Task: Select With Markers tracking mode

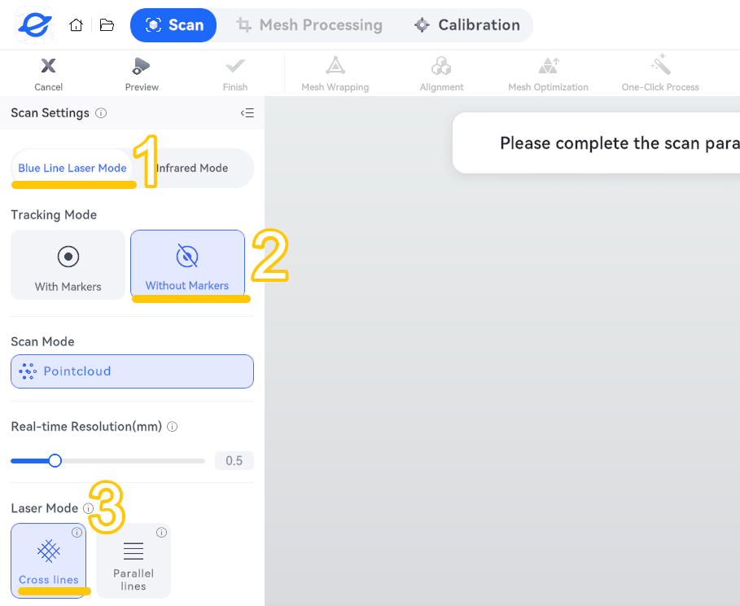Action: click(x=68, y=265)
